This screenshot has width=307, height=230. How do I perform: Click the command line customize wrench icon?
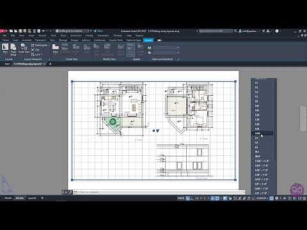[x=70, y=192]
